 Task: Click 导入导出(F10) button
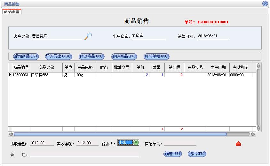pyautogui.click(x=59, y=57)
